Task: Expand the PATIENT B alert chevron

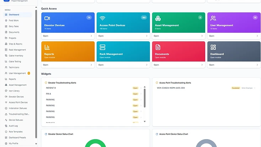Action: pos(141,88)
